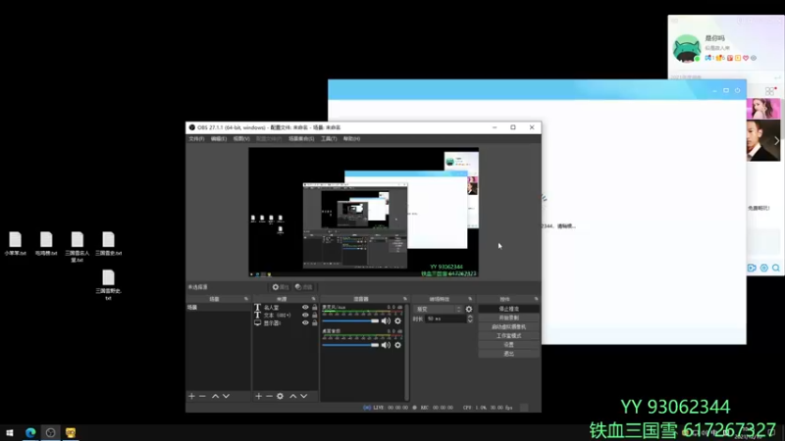Add a new scene with plus icon

[x=191, y=396]
